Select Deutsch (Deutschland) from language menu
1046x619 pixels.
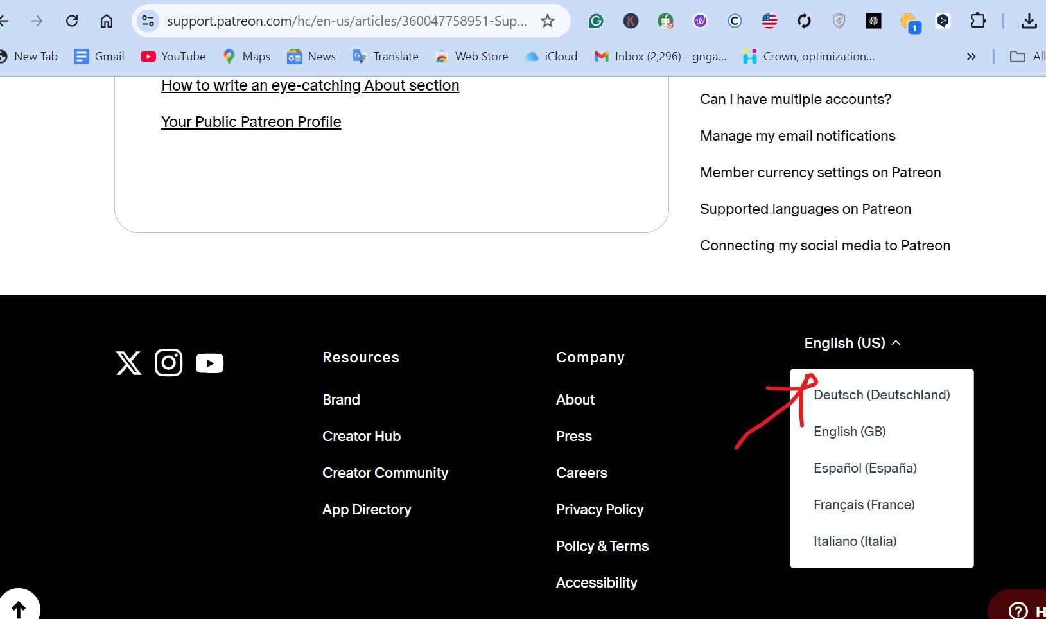pyautogui.click(x=881, y=395)
